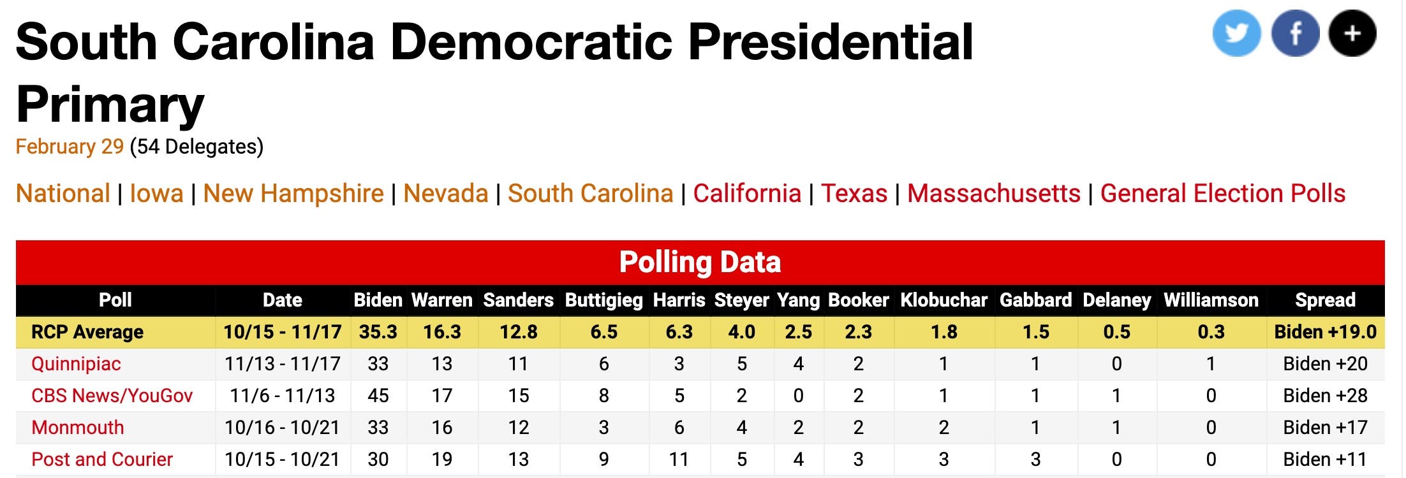1406x478 pixels.
Task: Open New Hampshire polls link
Action: pos(293,194)
